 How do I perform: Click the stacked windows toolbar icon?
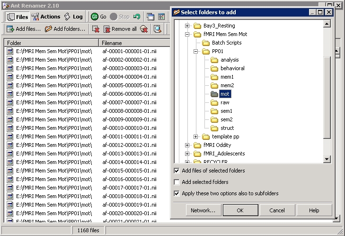[150, 17]
